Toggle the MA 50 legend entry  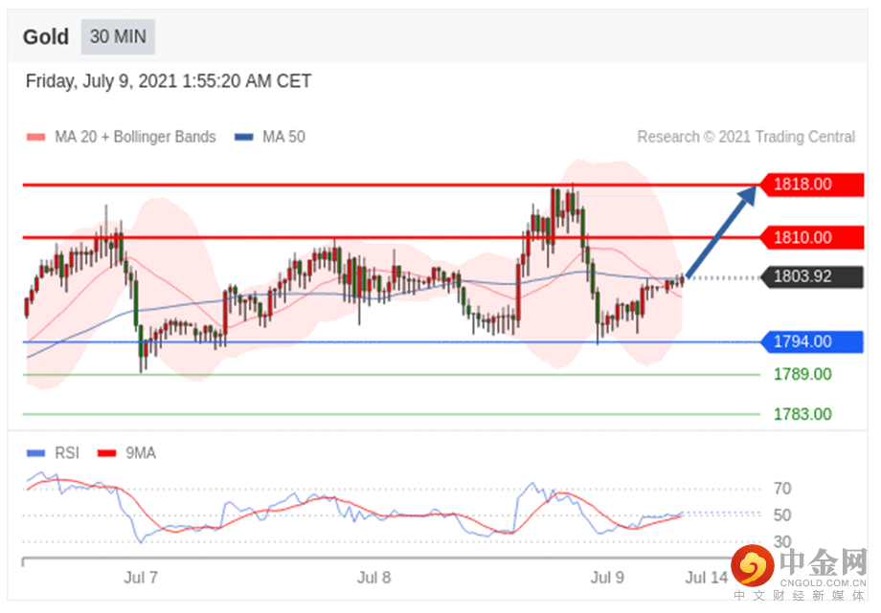click(x=270, y=137)
